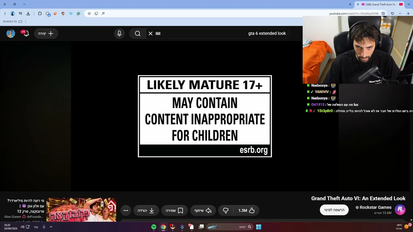The width and height of the screenshot is (413, 232).
Task: Open the zoom magnifier in address bar
Action: pyautogui.click(x=103, y=14)
